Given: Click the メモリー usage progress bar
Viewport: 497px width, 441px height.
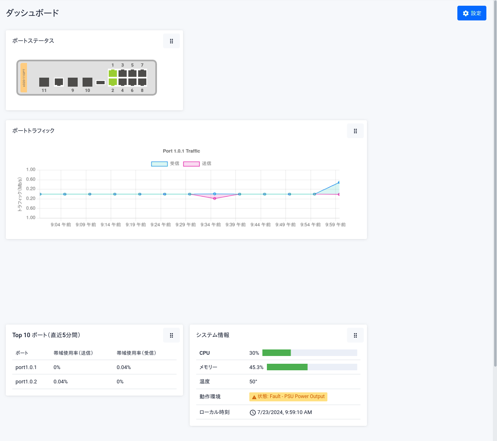Looking at the screenshot, I should [312, 367].
